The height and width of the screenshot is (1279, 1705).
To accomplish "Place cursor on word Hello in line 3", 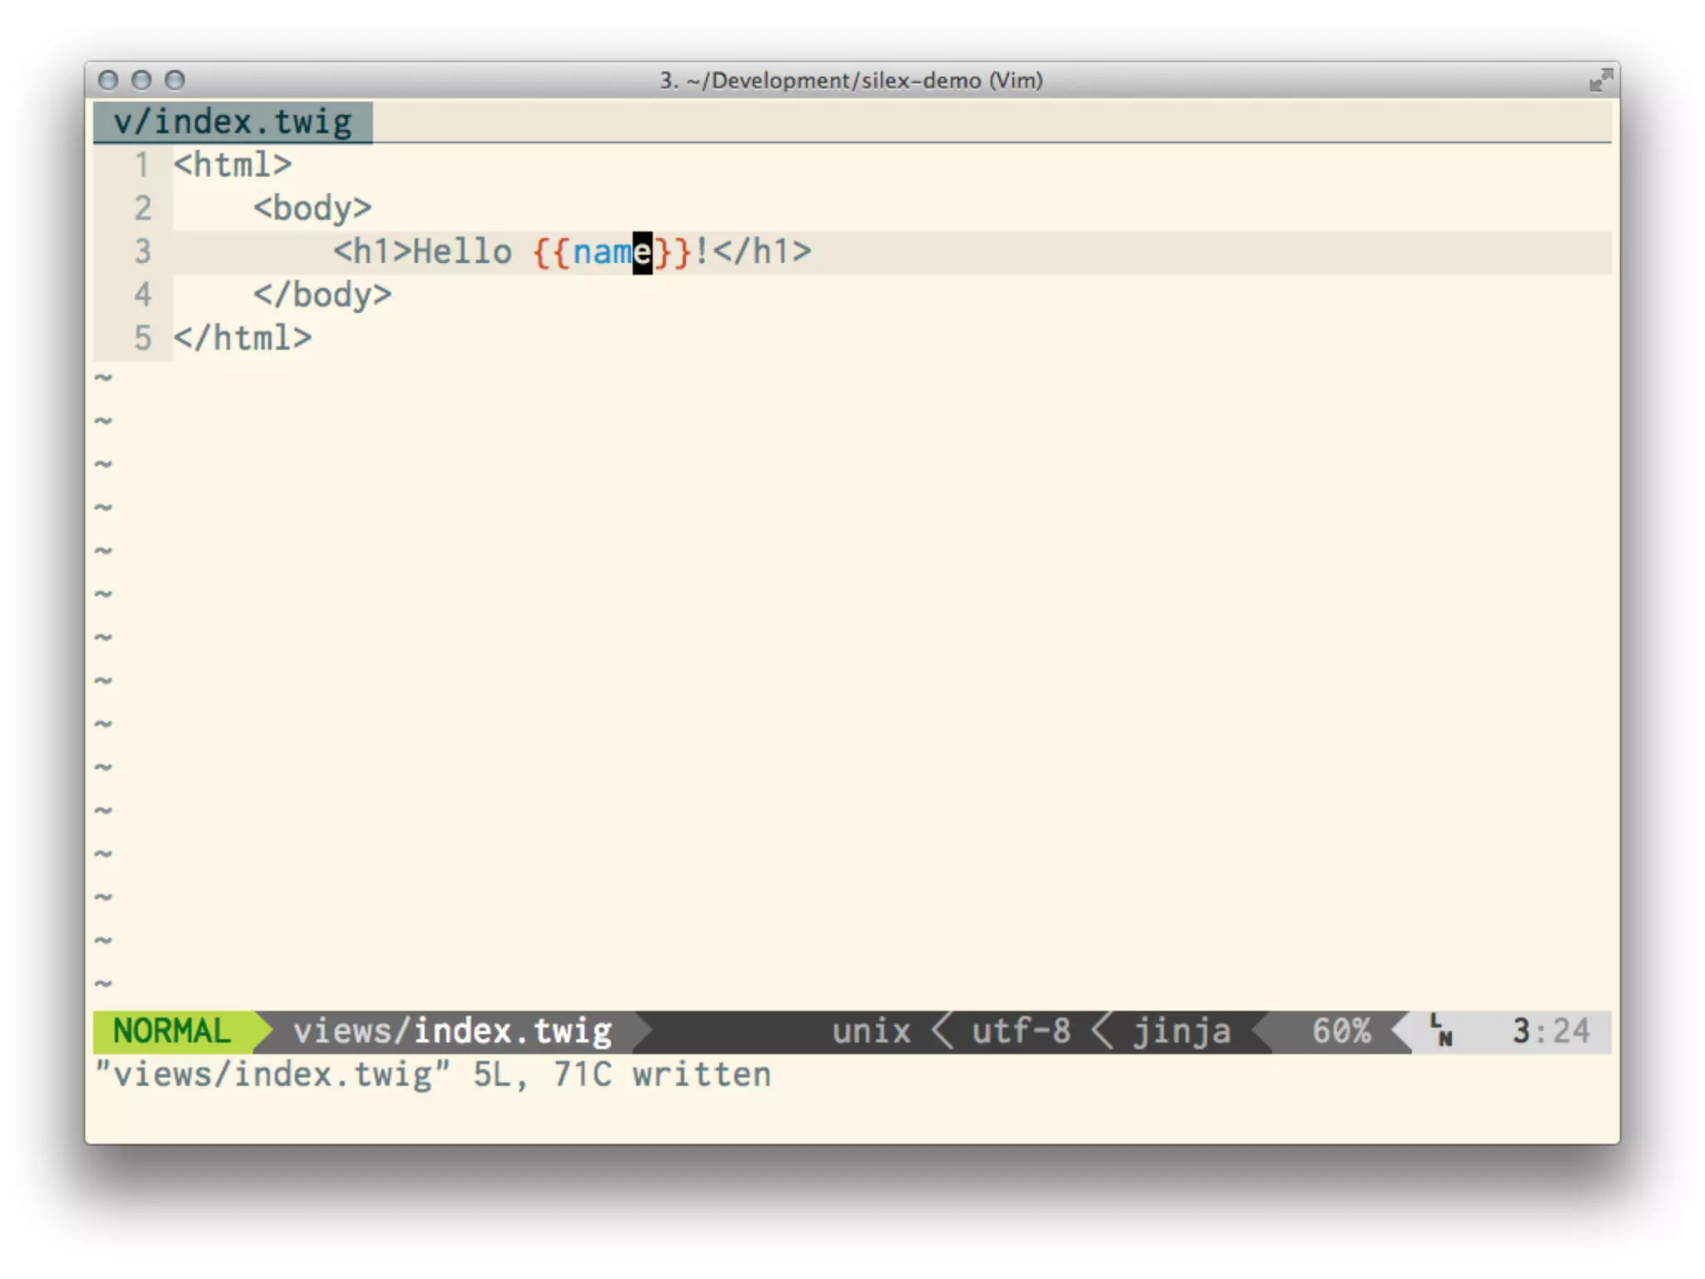I will coord(462,251).
